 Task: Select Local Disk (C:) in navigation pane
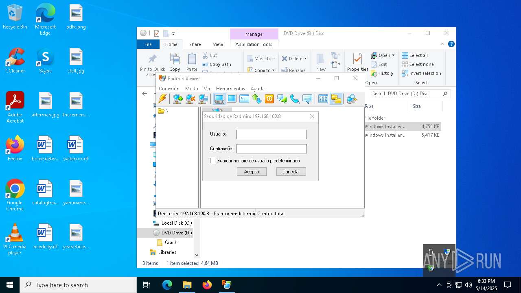coord(172,223)
